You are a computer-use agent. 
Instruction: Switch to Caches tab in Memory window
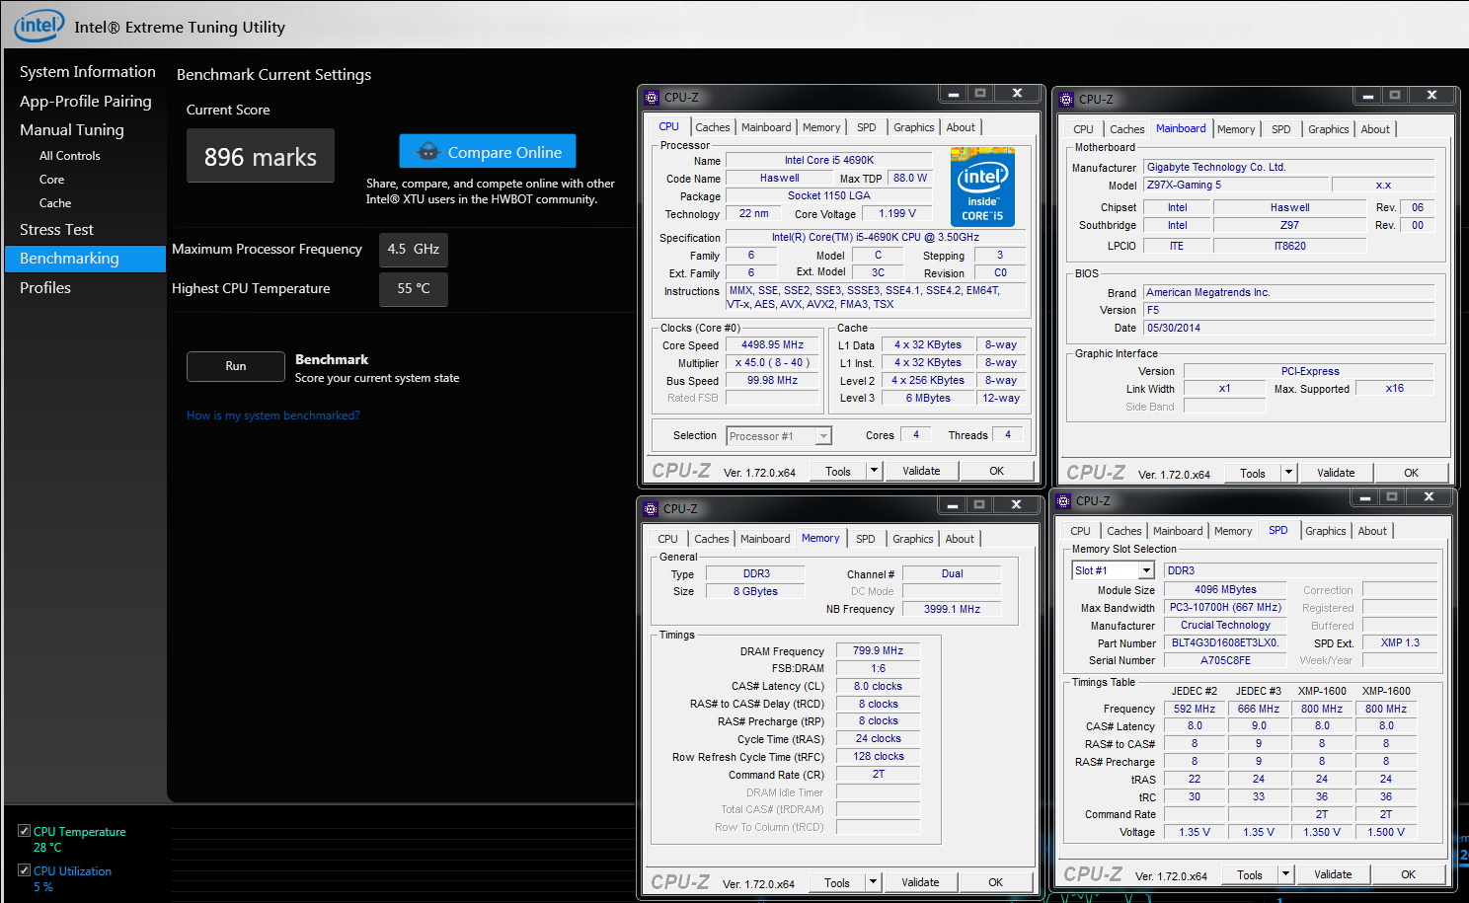712,539
